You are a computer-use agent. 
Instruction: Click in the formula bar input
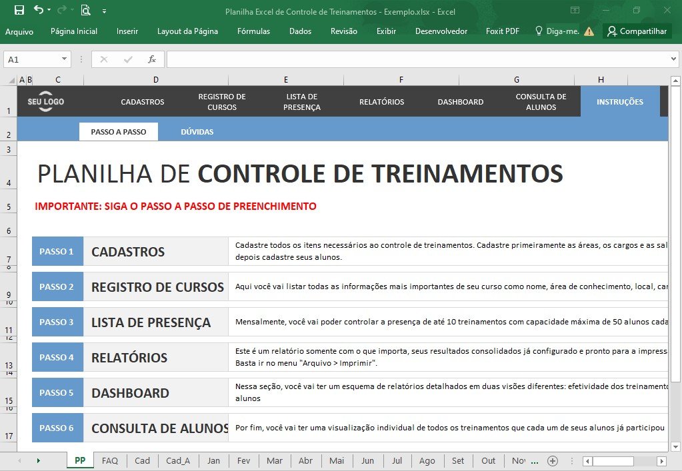(x=417, y=59)
